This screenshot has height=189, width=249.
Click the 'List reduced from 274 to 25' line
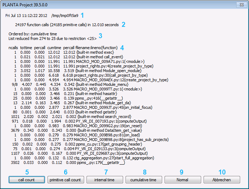pos(52,39)
